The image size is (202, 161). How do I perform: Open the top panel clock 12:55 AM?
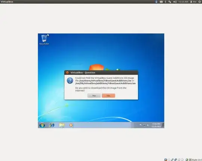(x=183, y=1)
